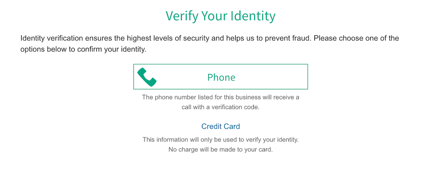
Task: Click the sentence starting Identity verification ensures
Action: click(x=166, y=38)
